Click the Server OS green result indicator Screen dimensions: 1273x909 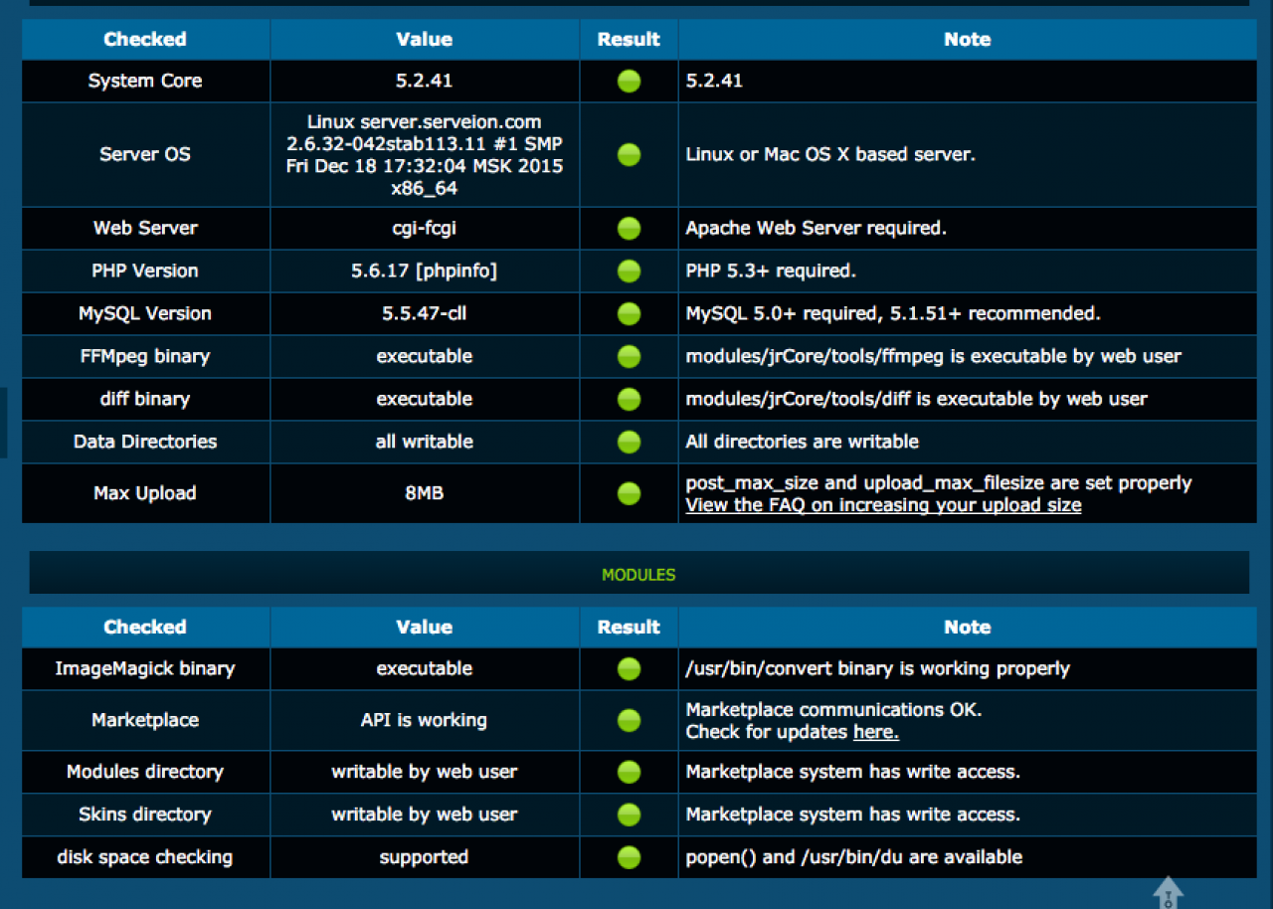coord(629,154)
